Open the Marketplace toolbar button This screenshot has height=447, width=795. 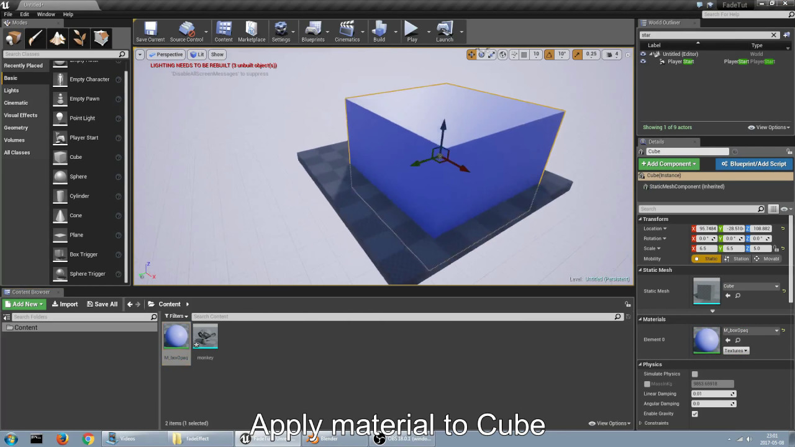(x=252, y=32)
